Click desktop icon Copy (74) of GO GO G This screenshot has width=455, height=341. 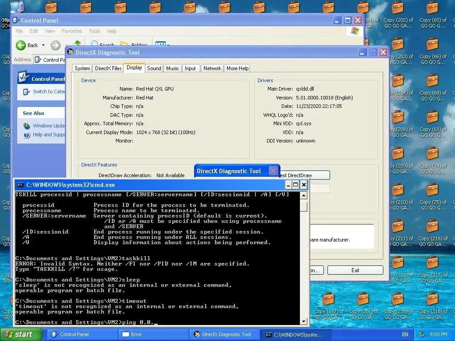click(x=433, y=161)
